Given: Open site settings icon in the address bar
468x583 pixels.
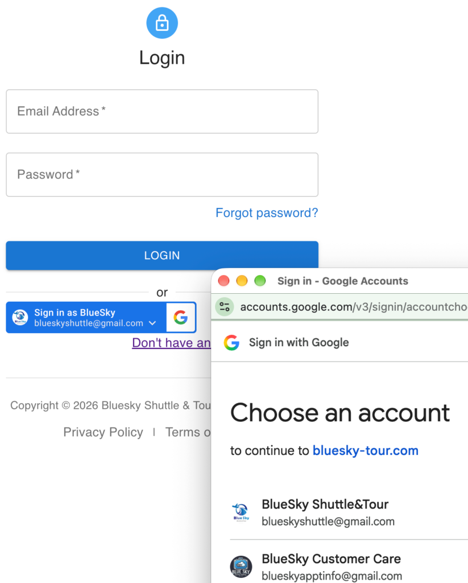Looking at the screenshot, I should click(225, 307).
